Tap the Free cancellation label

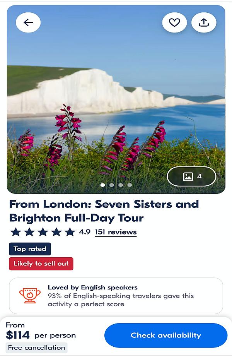pyautogui.click(x=37, y=347)
